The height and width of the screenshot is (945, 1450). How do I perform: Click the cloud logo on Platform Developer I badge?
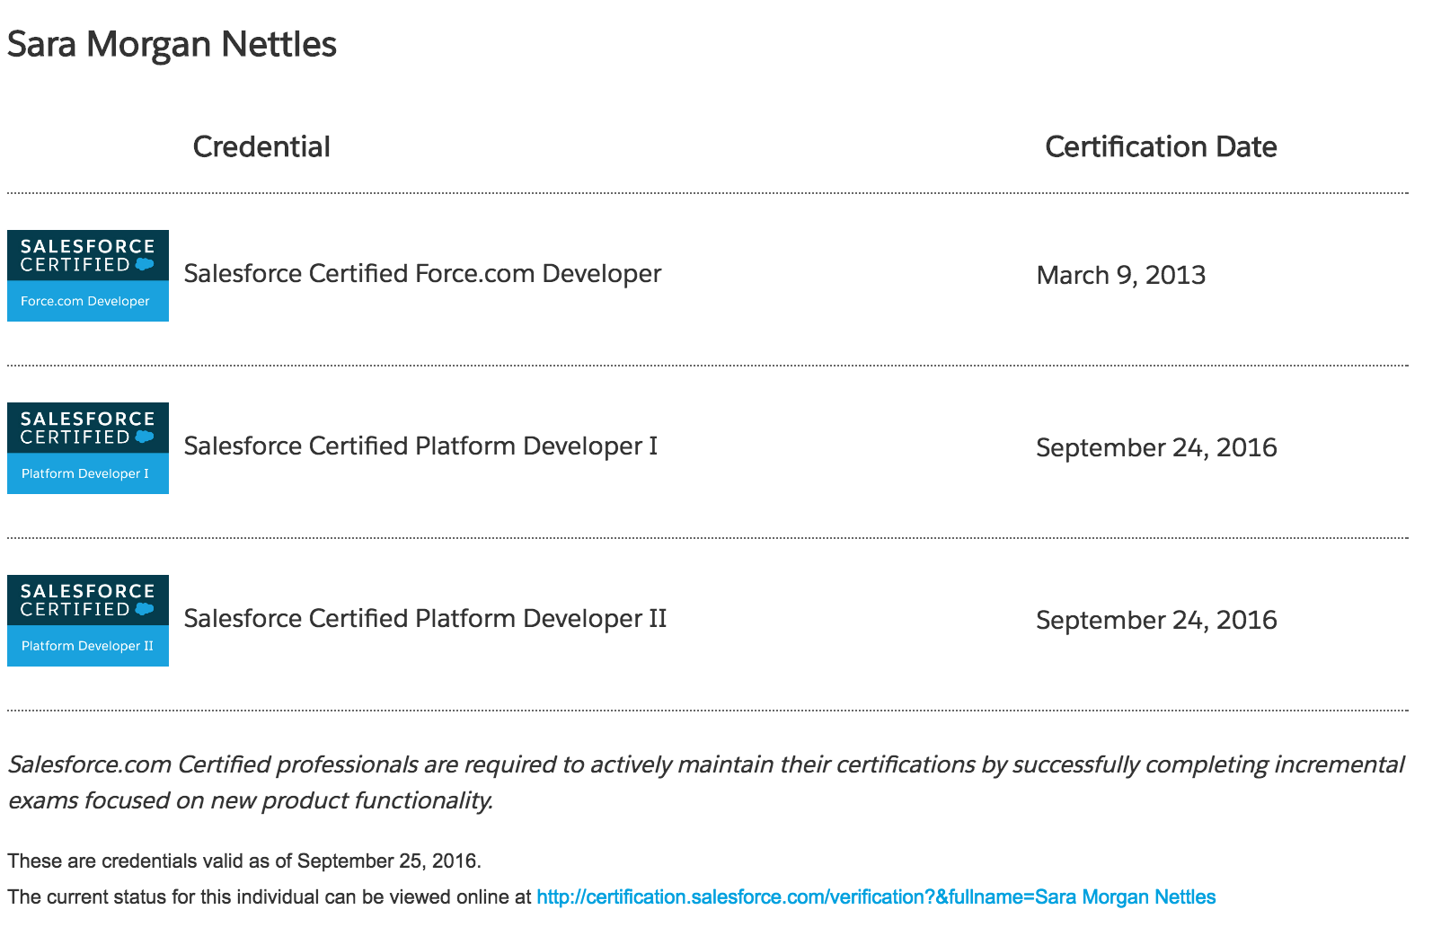click(145, 437)
